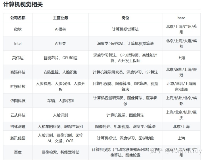Click the 上海 base cell for 腾讯优图
Viewport: 207px width, 160px height.
[181, 138]
